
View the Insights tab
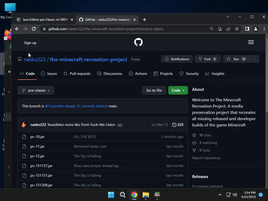coord(215,74)
